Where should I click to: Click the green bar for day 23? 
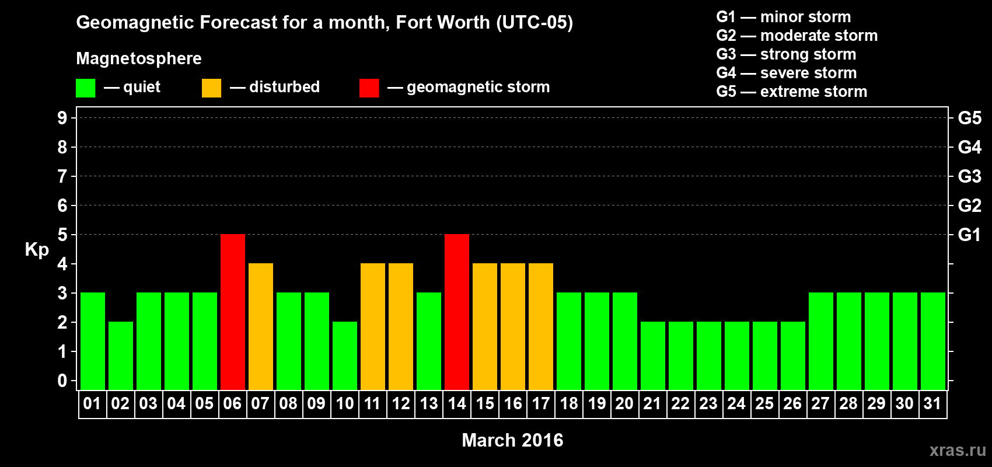[x=709, y=356]
